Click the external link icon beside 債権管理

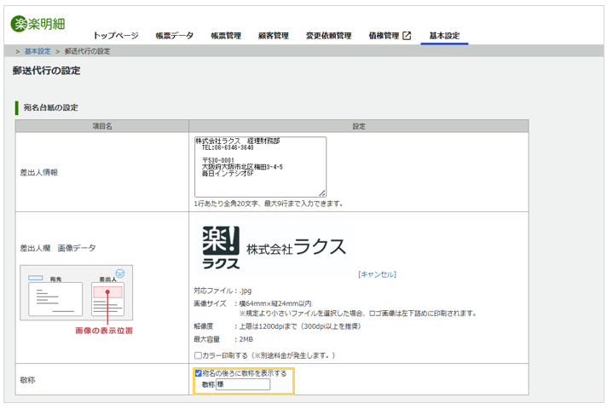[407, 36]
